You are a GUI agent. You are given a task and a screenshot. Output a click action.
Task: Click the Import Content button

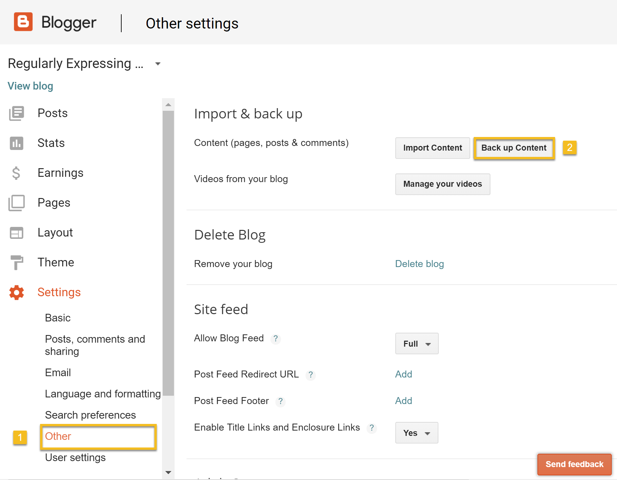(432, 148)
